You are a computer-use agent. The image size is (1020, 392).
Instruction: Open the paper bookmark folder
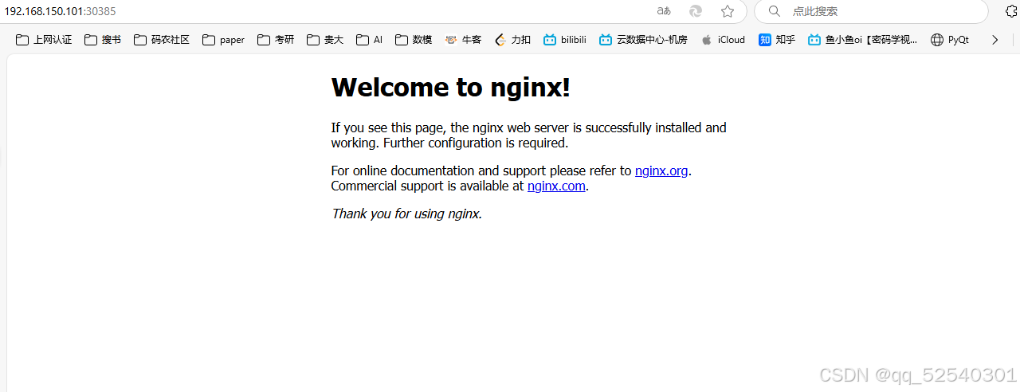click(x=224, y=39)
